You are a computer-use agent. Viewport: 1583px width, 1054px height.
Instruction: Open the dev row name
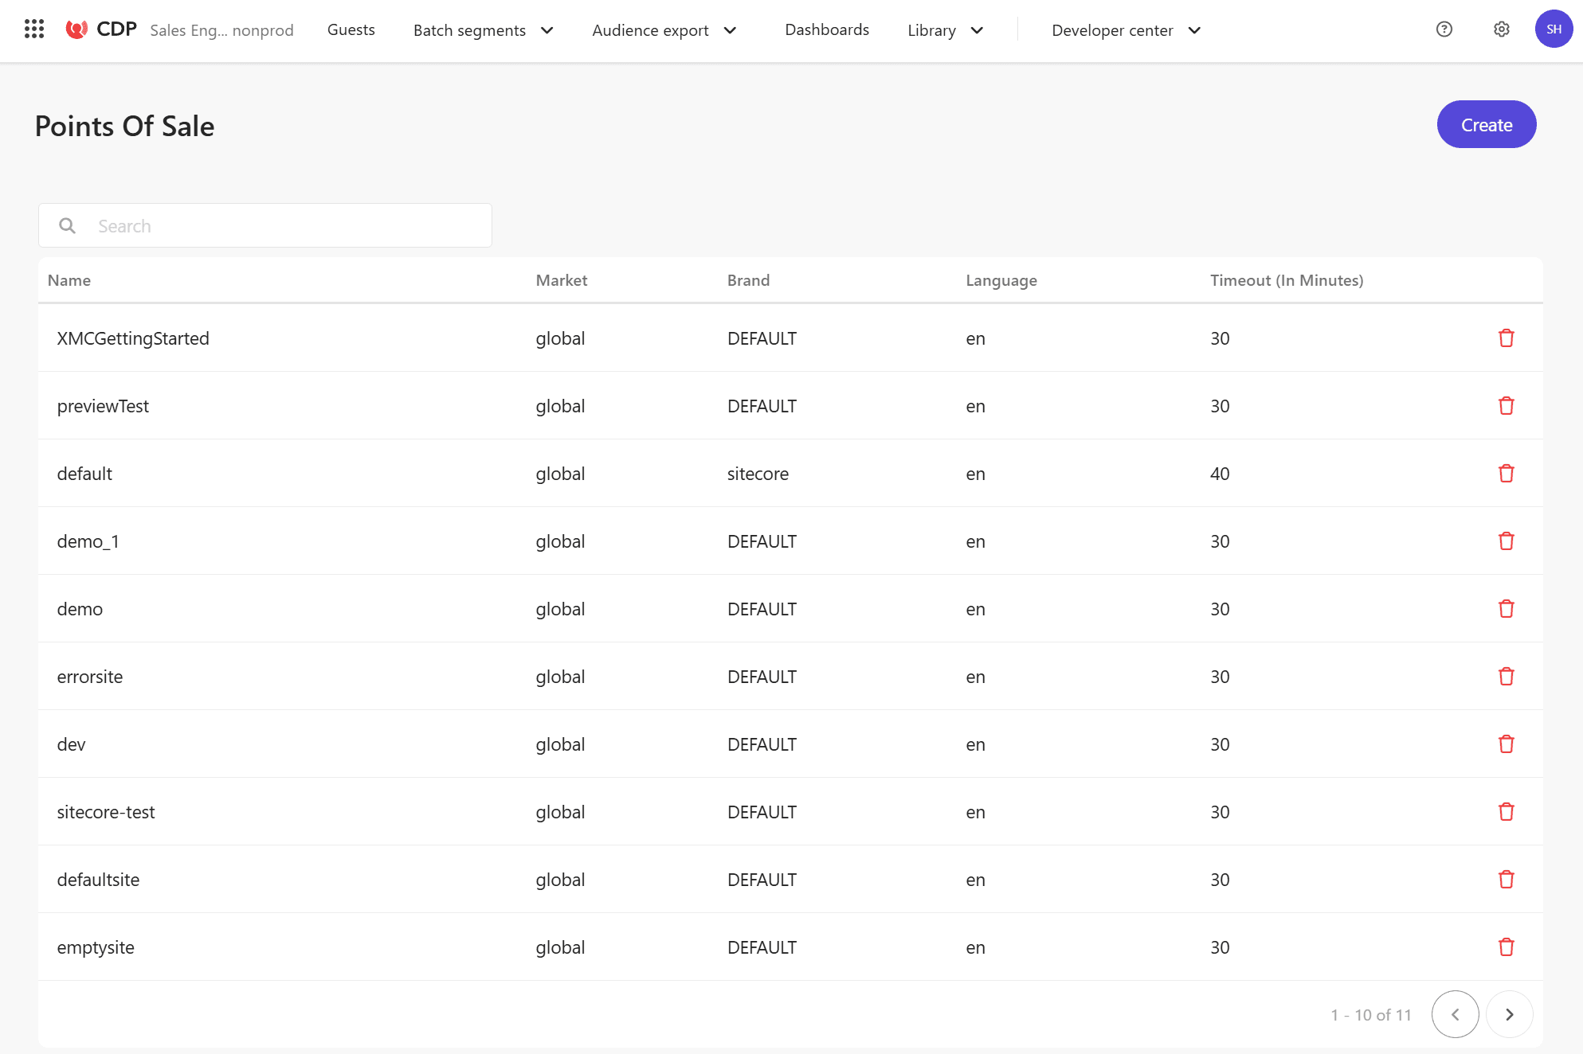coord(71,744)
